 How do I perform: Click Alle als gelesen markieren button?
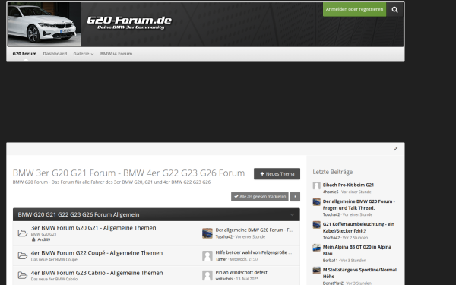point(260,197)
